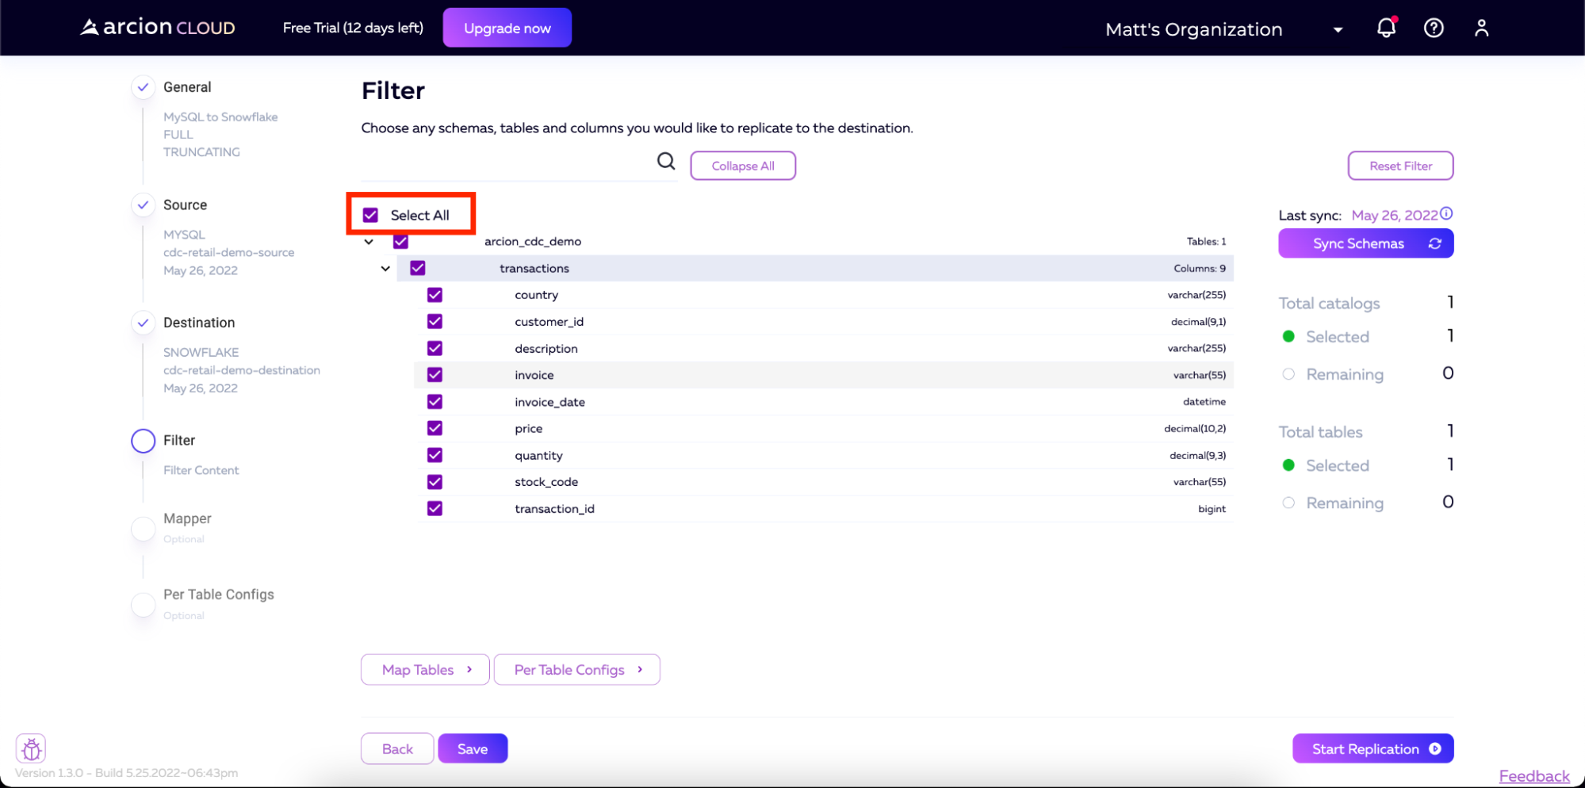This screenshot has width=1585, height=788.
Task: Uncheck the invoice_date column checkbox
Action: (x=435, y=402)
